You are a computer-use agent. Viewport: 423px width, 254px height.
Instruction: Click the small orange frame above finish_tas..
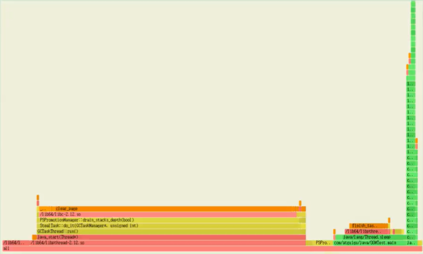[x=388, y=220]
